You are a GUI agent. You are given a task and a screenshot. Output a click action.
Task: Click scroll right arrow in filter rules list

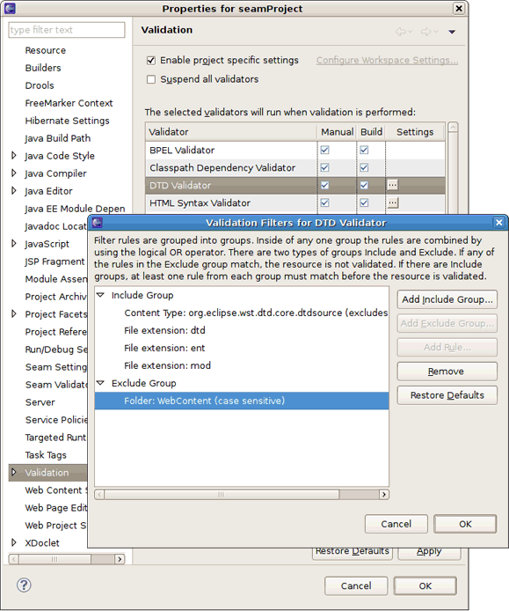[384, 495]
